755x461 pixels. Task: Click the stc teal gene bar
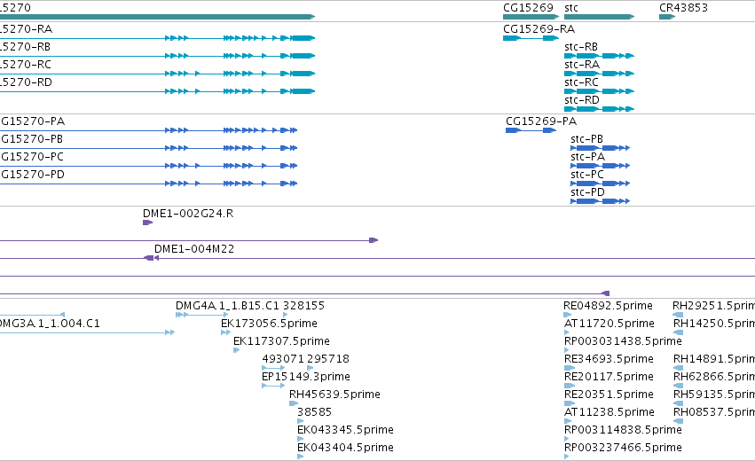[x=600, y=17]
